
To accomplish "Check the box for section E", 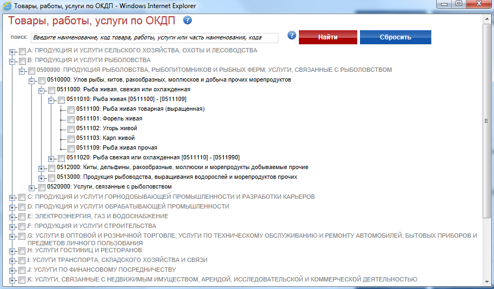I will click(x=22, y=217).
